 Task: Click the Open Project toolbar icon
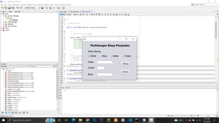(x=9, y=8)
